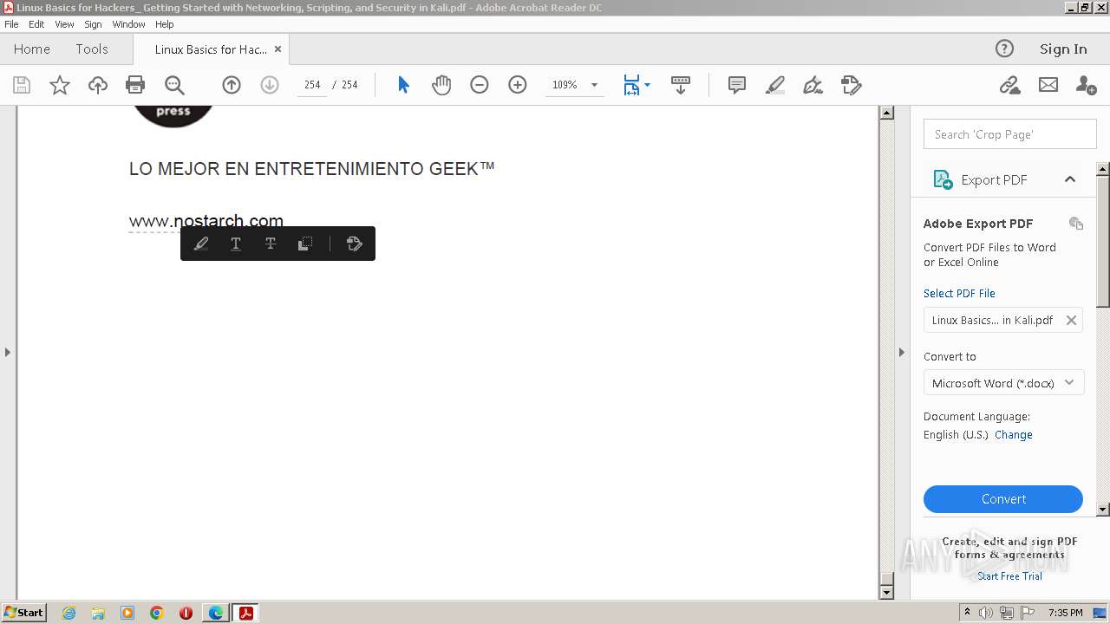Screen dimensions: 1110x624
Task: Expand the fit page dropdown arrow
Action: (648, 85)
